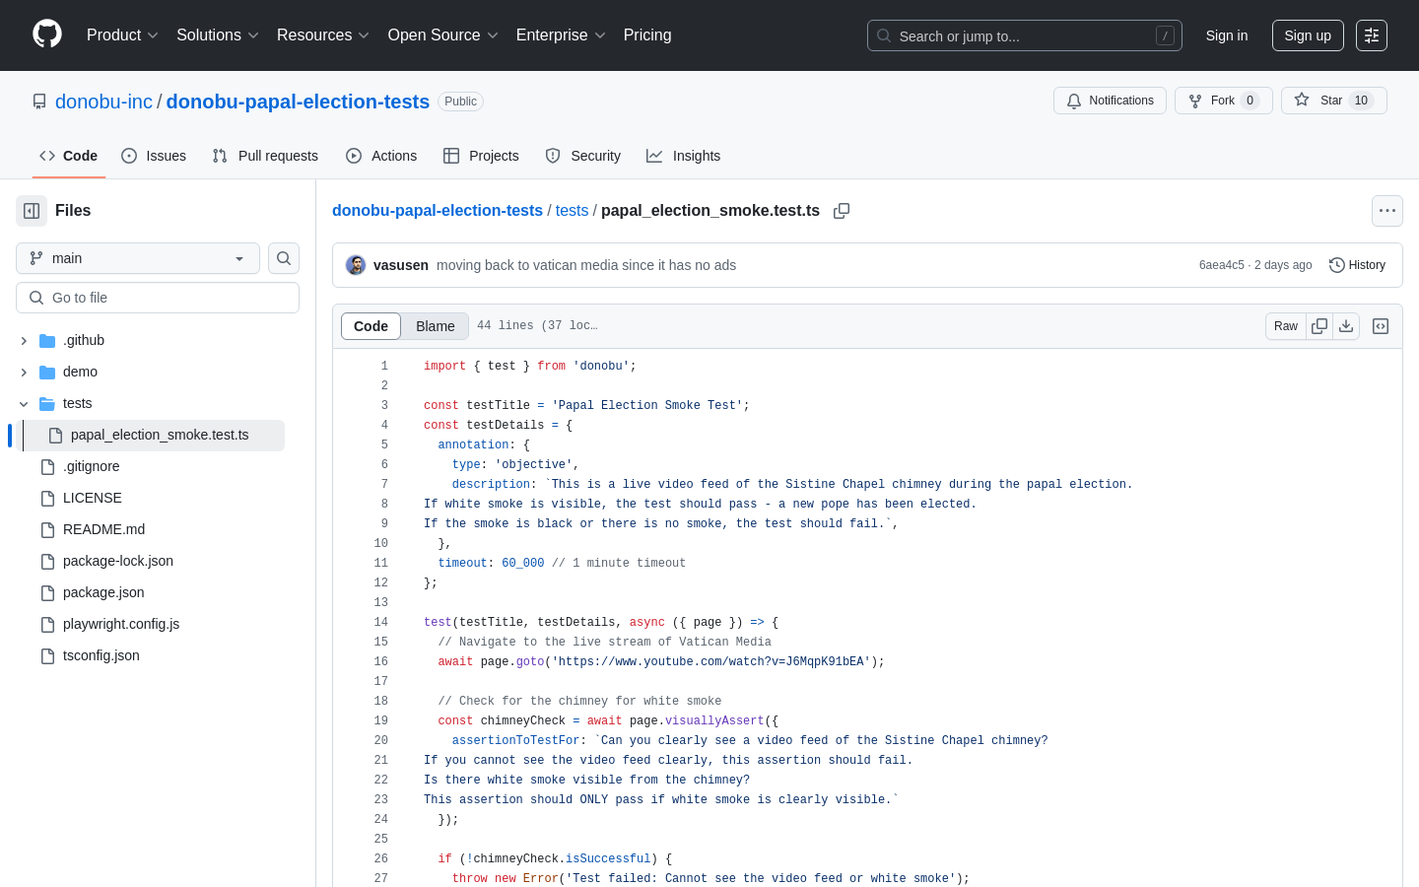Expand the demo folder chevron
The width and height of the screenshot is (1419, 887).
pos(24,373)
